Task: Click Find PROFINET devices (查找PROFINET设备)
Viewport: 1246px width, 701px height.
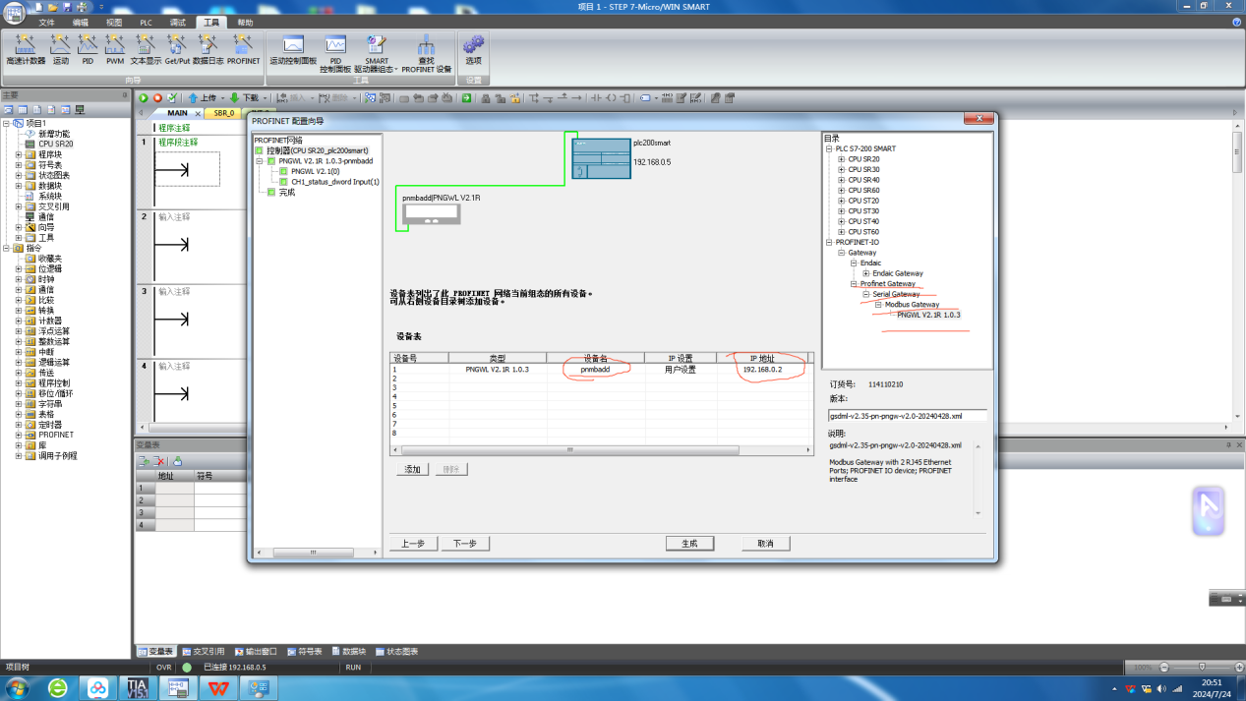Action: point(426,53)
